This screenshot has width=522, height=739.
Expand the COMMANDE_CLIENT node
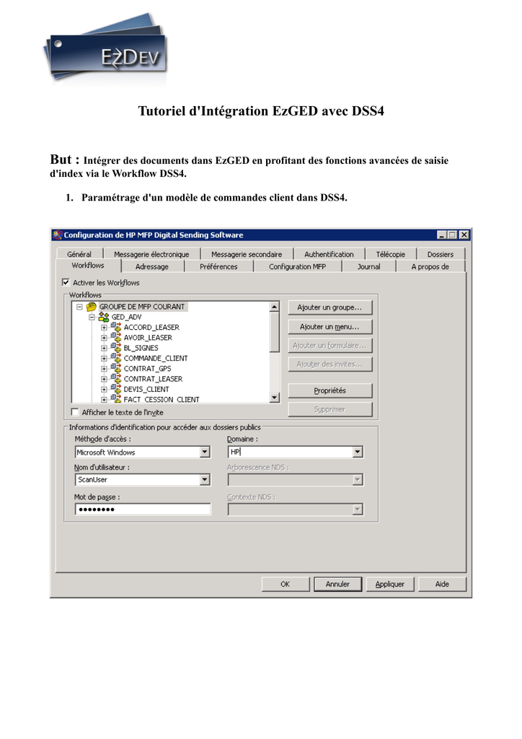coord(104,358)
